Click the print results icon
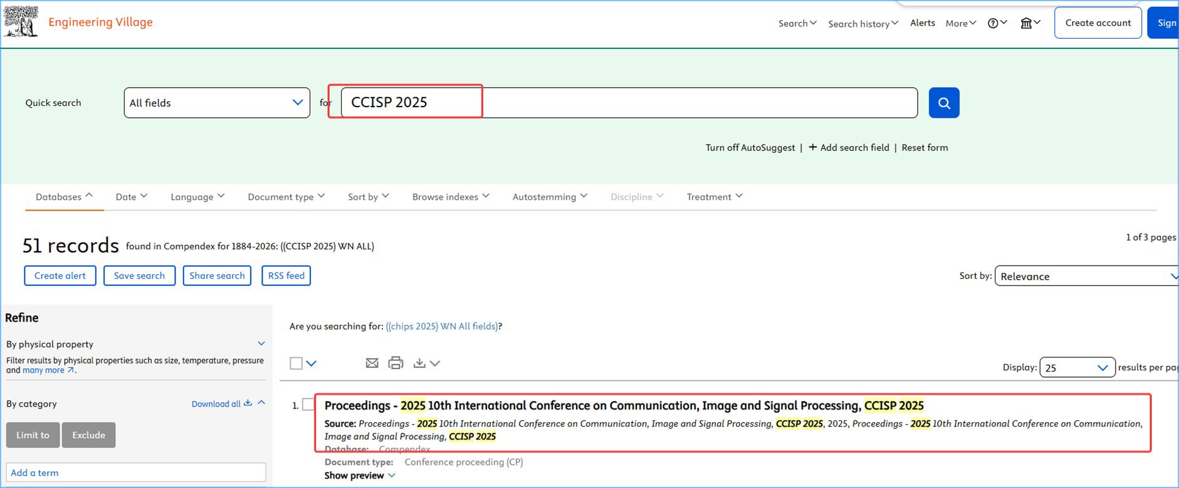1179x488 pixels. 396,363
